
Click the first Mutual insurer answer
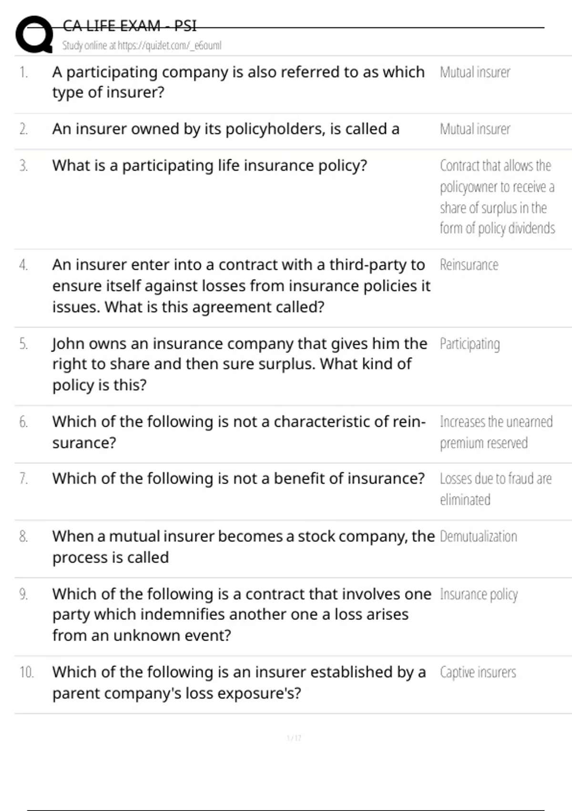point(475,73)
